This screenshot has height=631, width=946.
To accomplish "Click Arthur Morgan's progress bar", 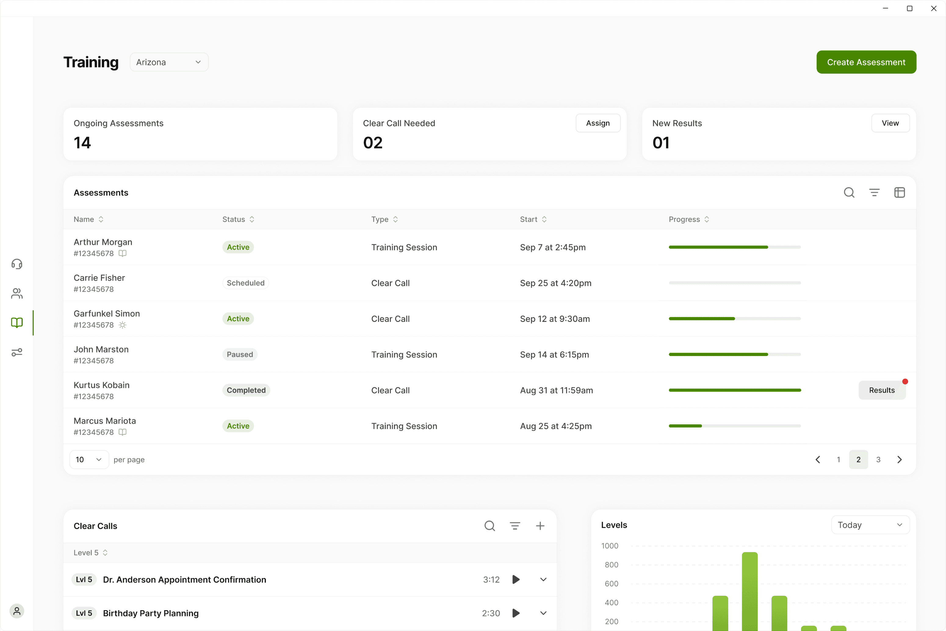I will pyautogui.click(x=734, y=247).
